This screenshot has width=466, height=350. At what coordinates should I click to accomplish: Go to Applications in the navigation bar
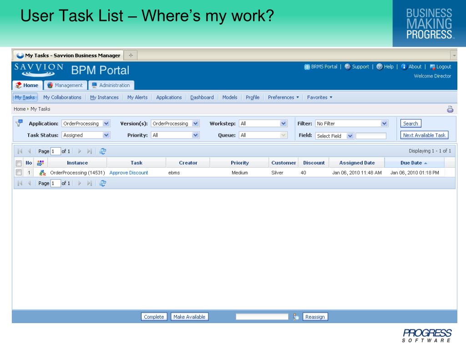tap(169, 98)
